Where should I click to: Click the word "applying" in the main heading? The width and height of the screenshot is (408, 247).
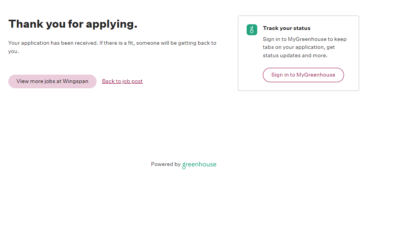pyautogui.click(x=111, y=24)
